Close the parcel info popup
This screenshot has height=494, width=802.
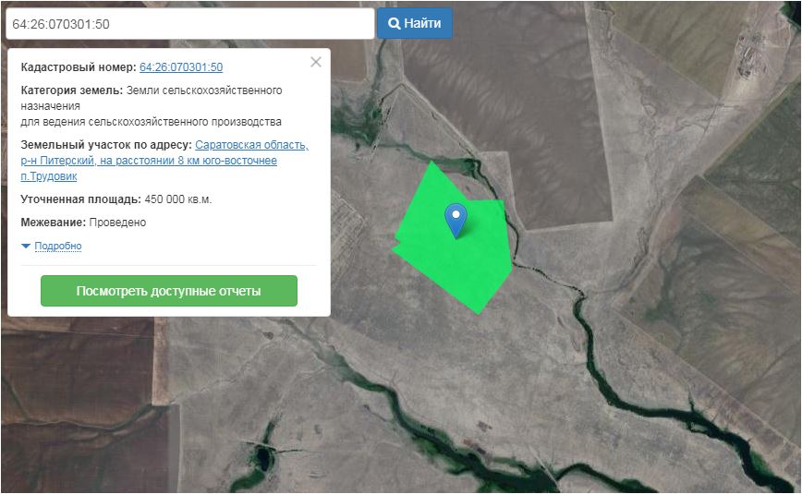point(316,62)
